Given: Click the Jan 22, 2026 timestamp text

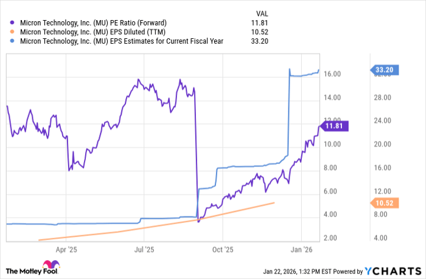Looking at the screenshot, I should [297, 271].
